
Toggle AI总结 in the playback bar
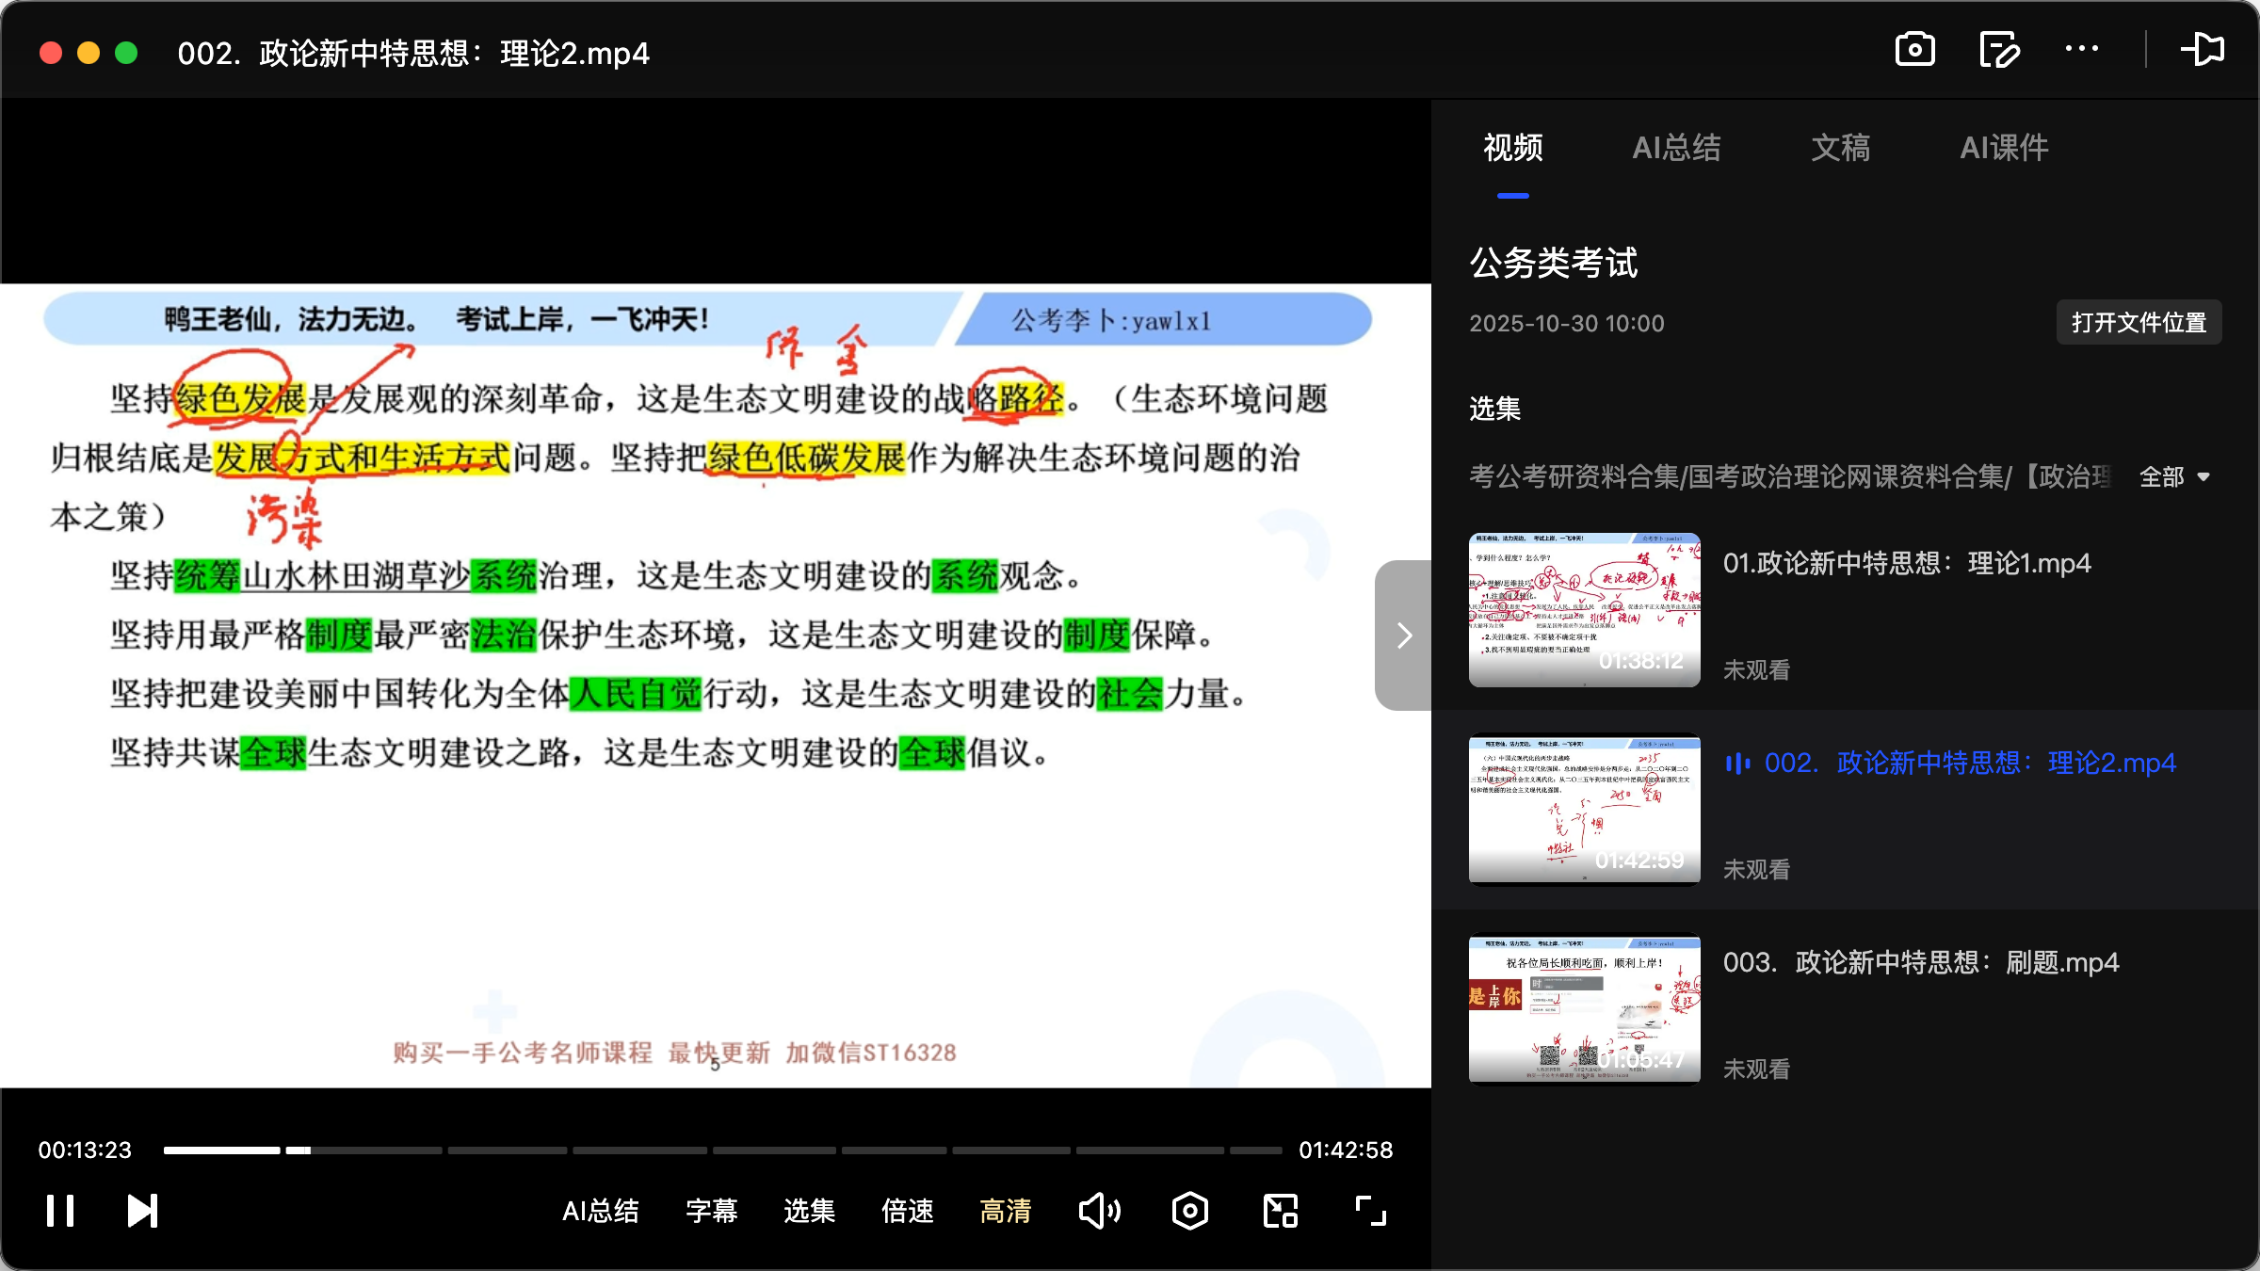(x=601, y=1213)
